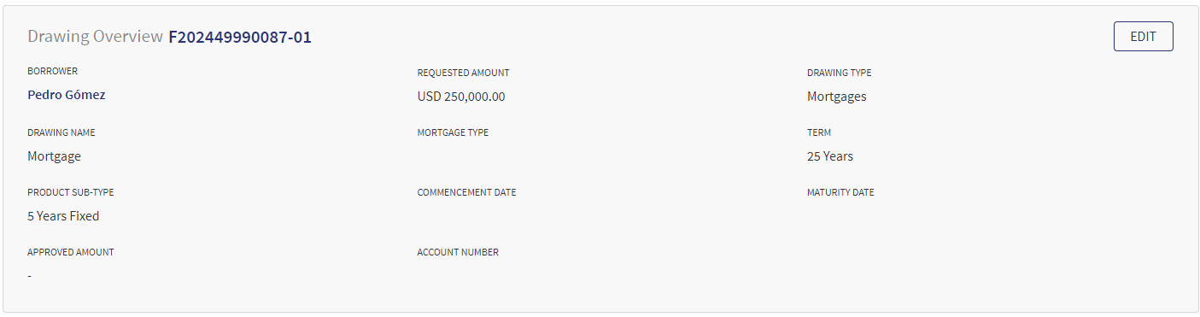Click the MORTGAGE TYPE label

click(454, 133)
